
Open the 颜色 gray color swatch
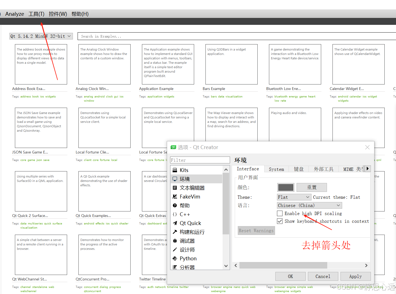pos(286,187)
